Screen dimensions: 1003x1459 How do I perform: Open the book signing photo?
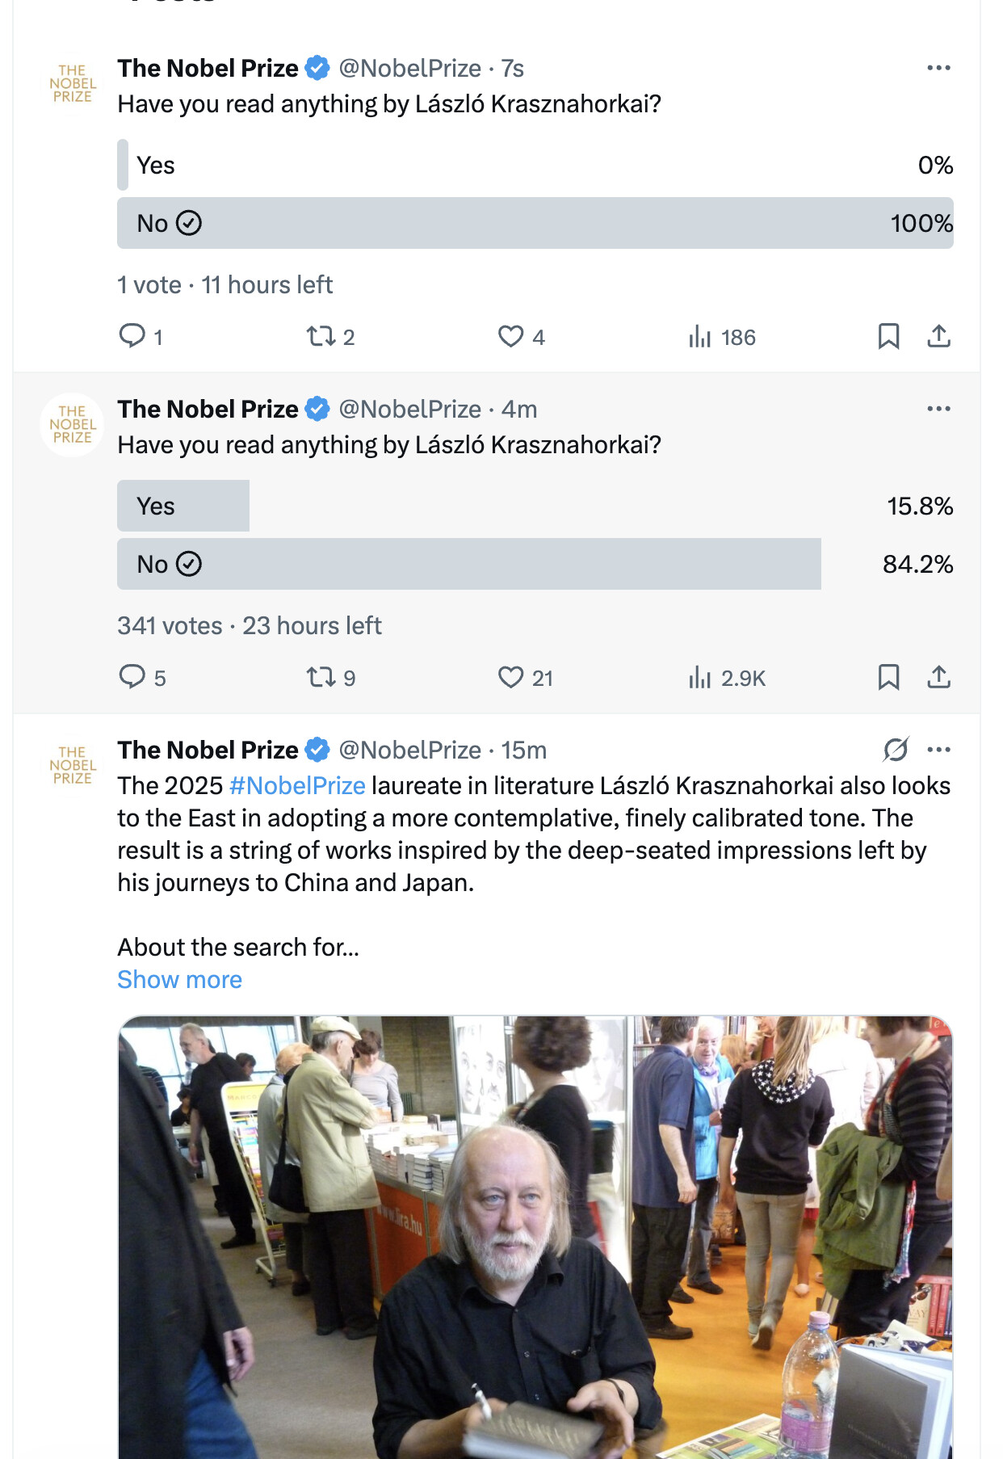535,1236
